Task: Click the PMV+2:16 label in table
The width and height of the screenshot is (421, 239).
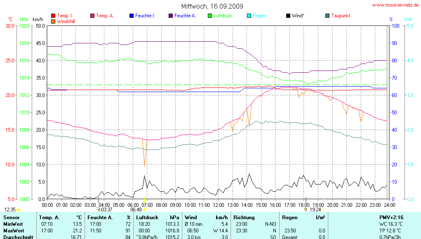Action: [391, 217]
